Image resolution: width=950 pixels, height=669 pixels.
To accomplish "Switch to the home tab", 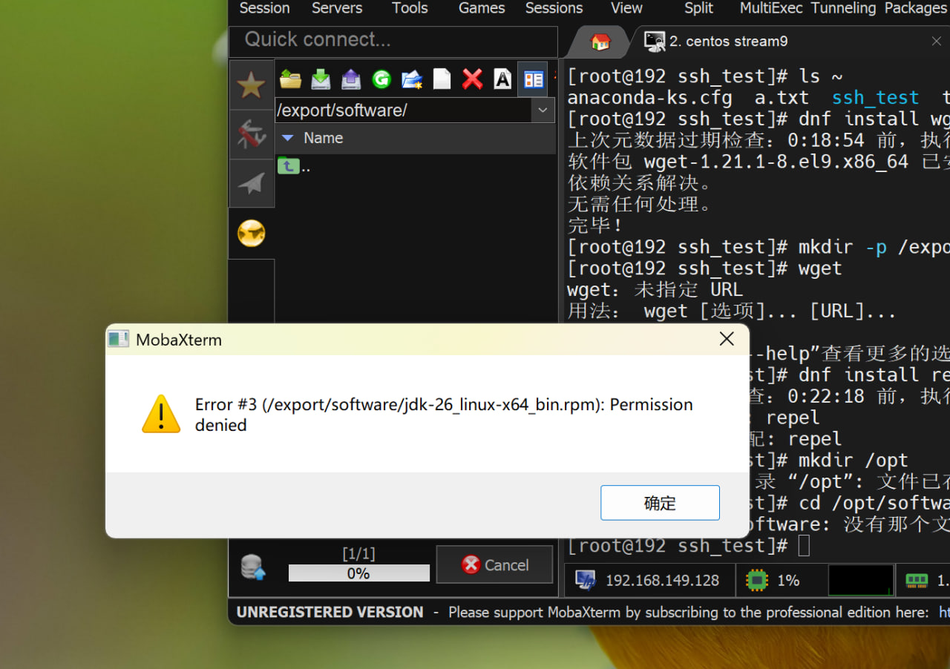I will [600, 42].
